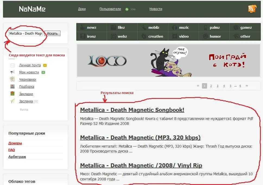This screenshot has height=185, width=263.
Task: Open the RSS feed icon
Action: (x=252, y=9)
